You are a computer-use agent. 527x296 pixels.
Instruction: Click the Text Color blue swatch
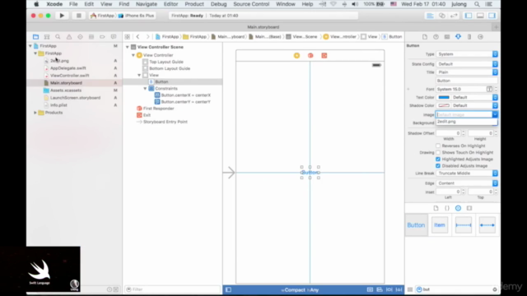click(x=444, y=97)
